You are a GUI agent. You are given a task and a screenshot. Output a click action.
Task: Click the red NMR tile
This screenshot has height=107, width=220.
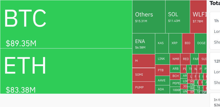175,59
